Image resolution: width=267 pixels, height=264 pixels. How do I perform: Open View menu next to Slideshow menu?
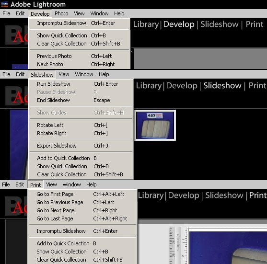[64, 74]
